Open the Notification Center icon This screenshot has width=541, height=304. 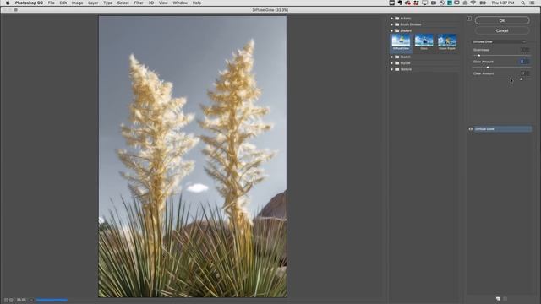(x=533, y=3)
